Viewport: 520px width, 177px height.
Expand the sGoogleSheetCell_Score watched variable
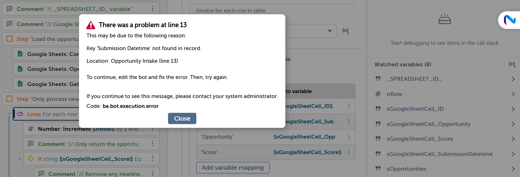[x=513, y=139]
